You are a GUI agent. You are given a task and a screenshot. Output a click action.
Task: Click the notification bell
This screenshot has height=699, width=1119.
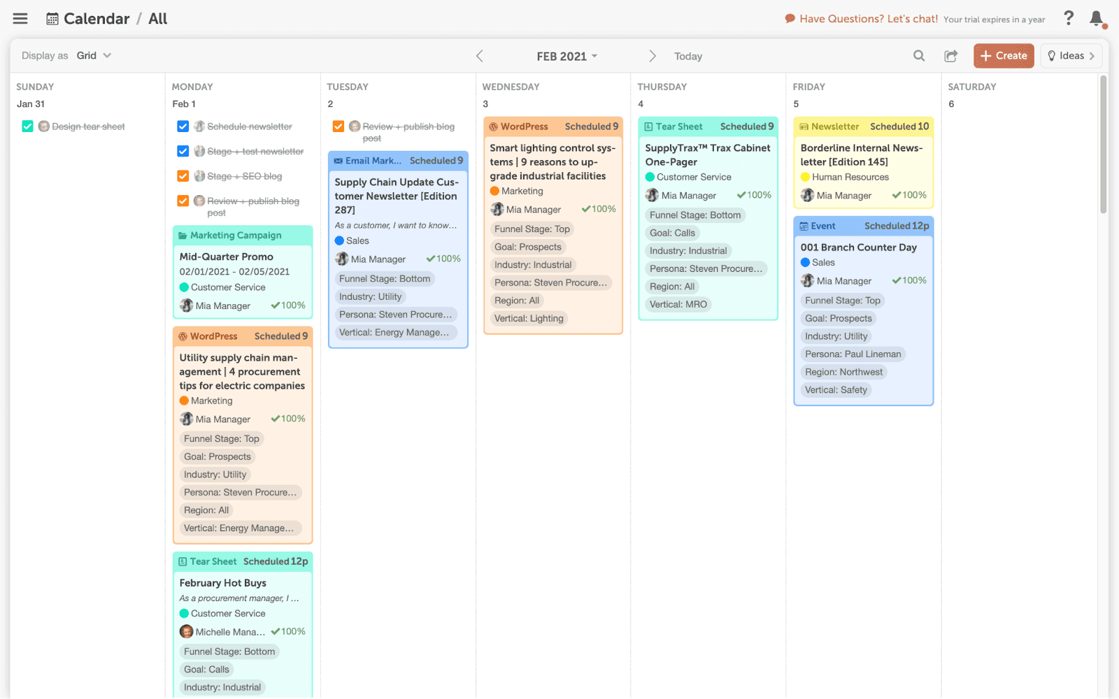(1096, 19)
